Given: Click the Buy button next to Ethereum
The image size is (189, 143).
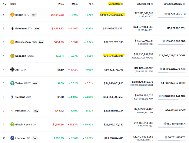Looking at the screenshot, I should click(x=37, y=28).
